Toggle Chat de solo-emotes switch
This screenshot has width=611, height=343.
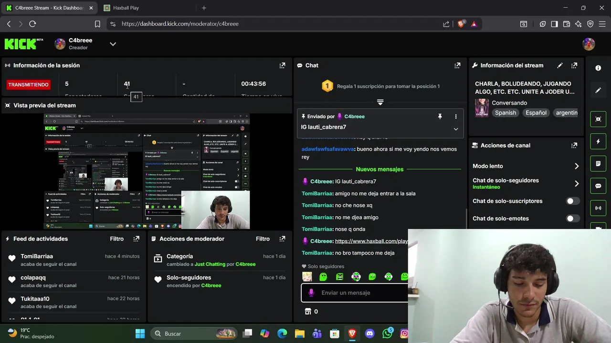point(573,218)
